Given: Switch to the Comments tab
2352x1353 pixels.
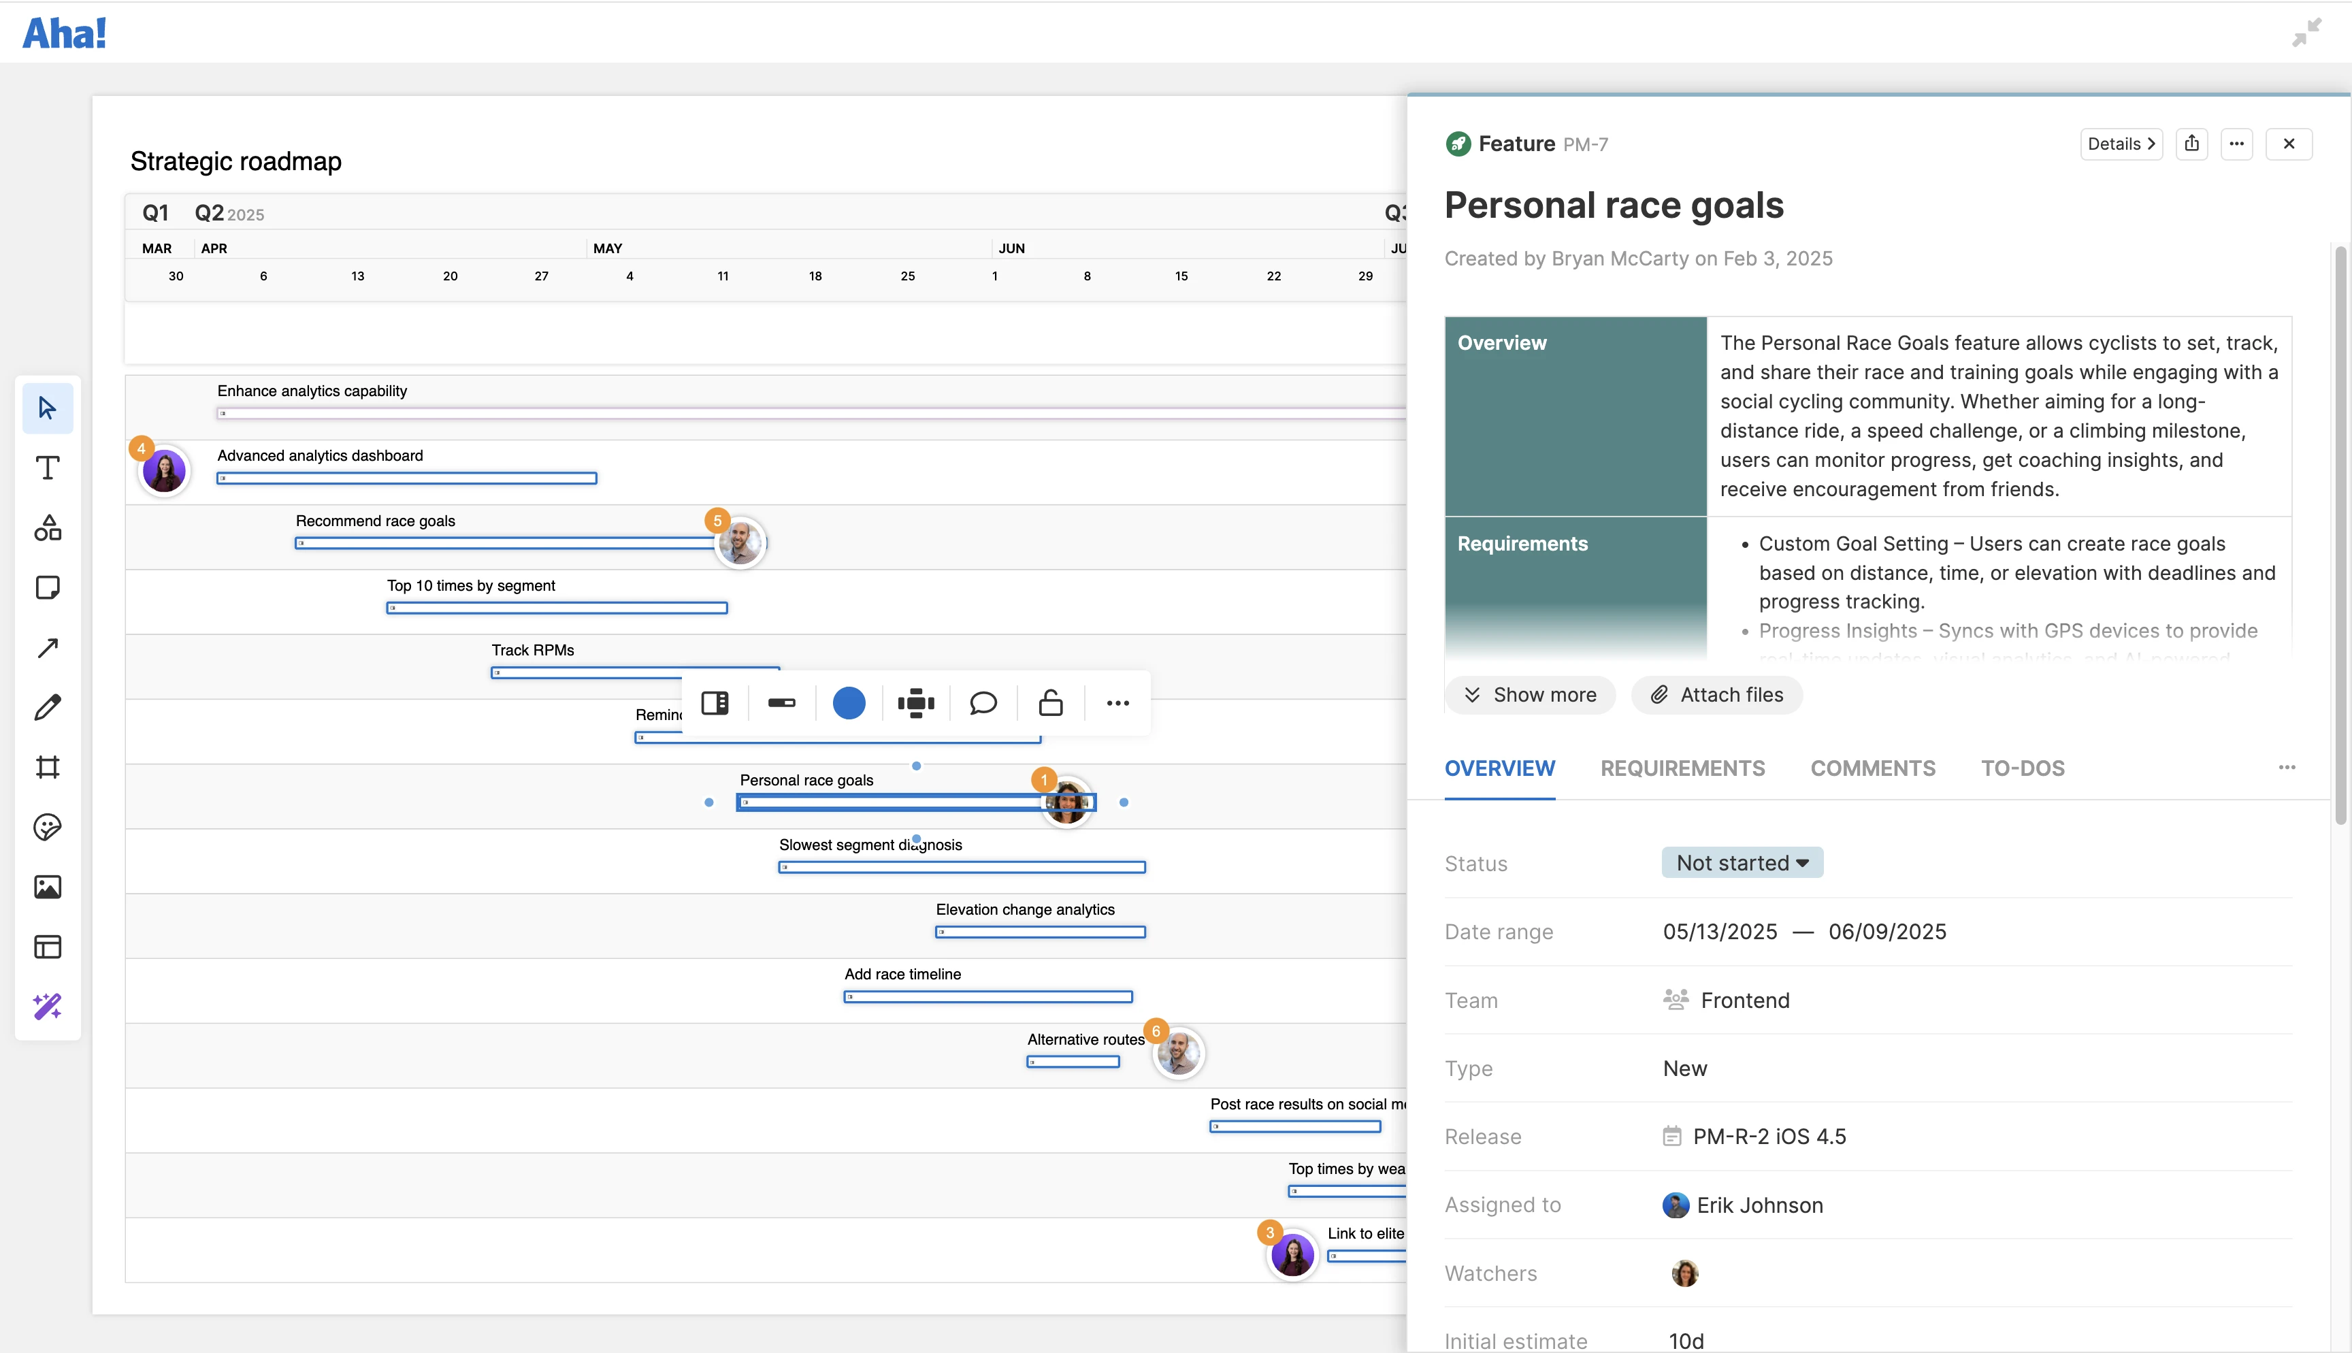Looking at the screenshot, I should click(x=1872, y=768).
